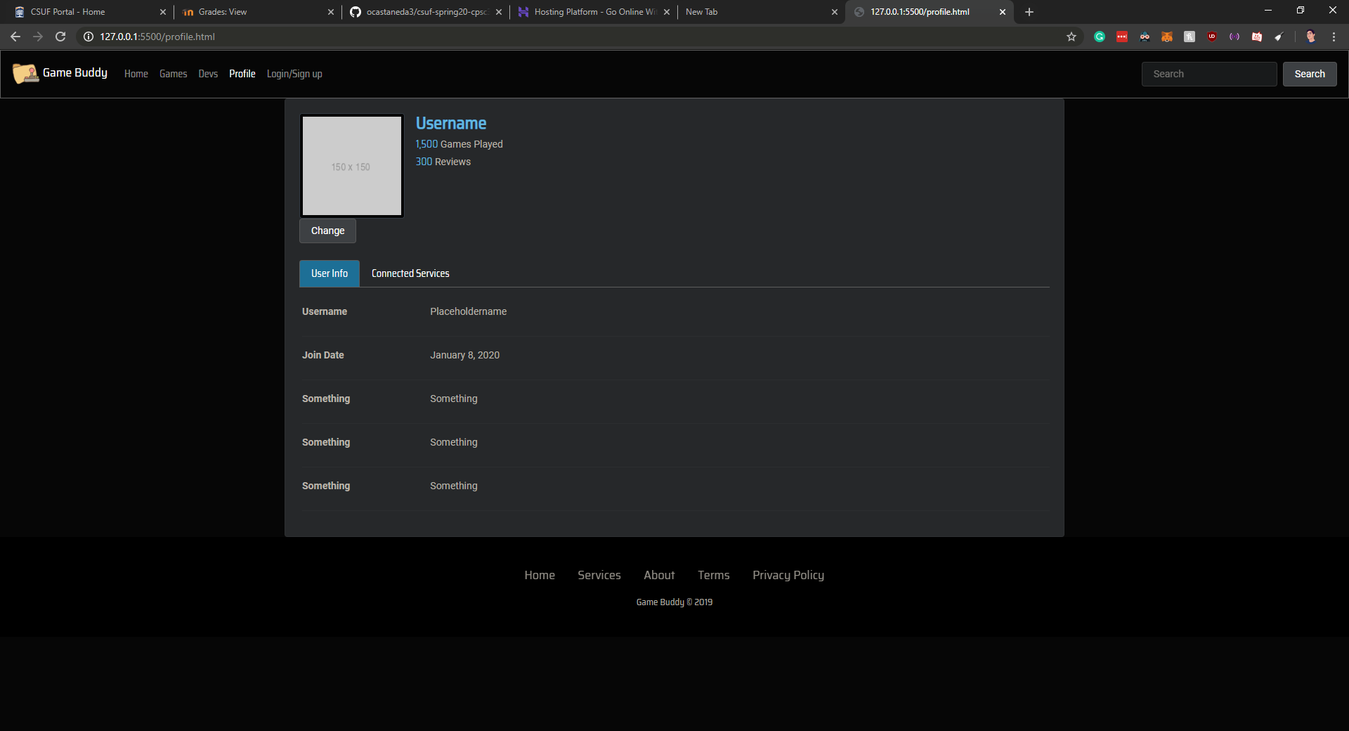This screenshot has height=731, width=1349.
Task: Open the uBlock Origin shield extension
Action: [1212, 37]
